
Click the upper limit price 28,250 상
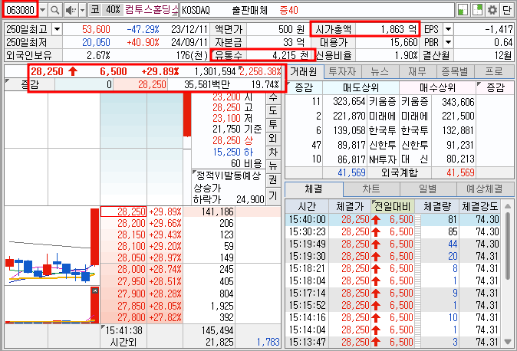(232, 140)
